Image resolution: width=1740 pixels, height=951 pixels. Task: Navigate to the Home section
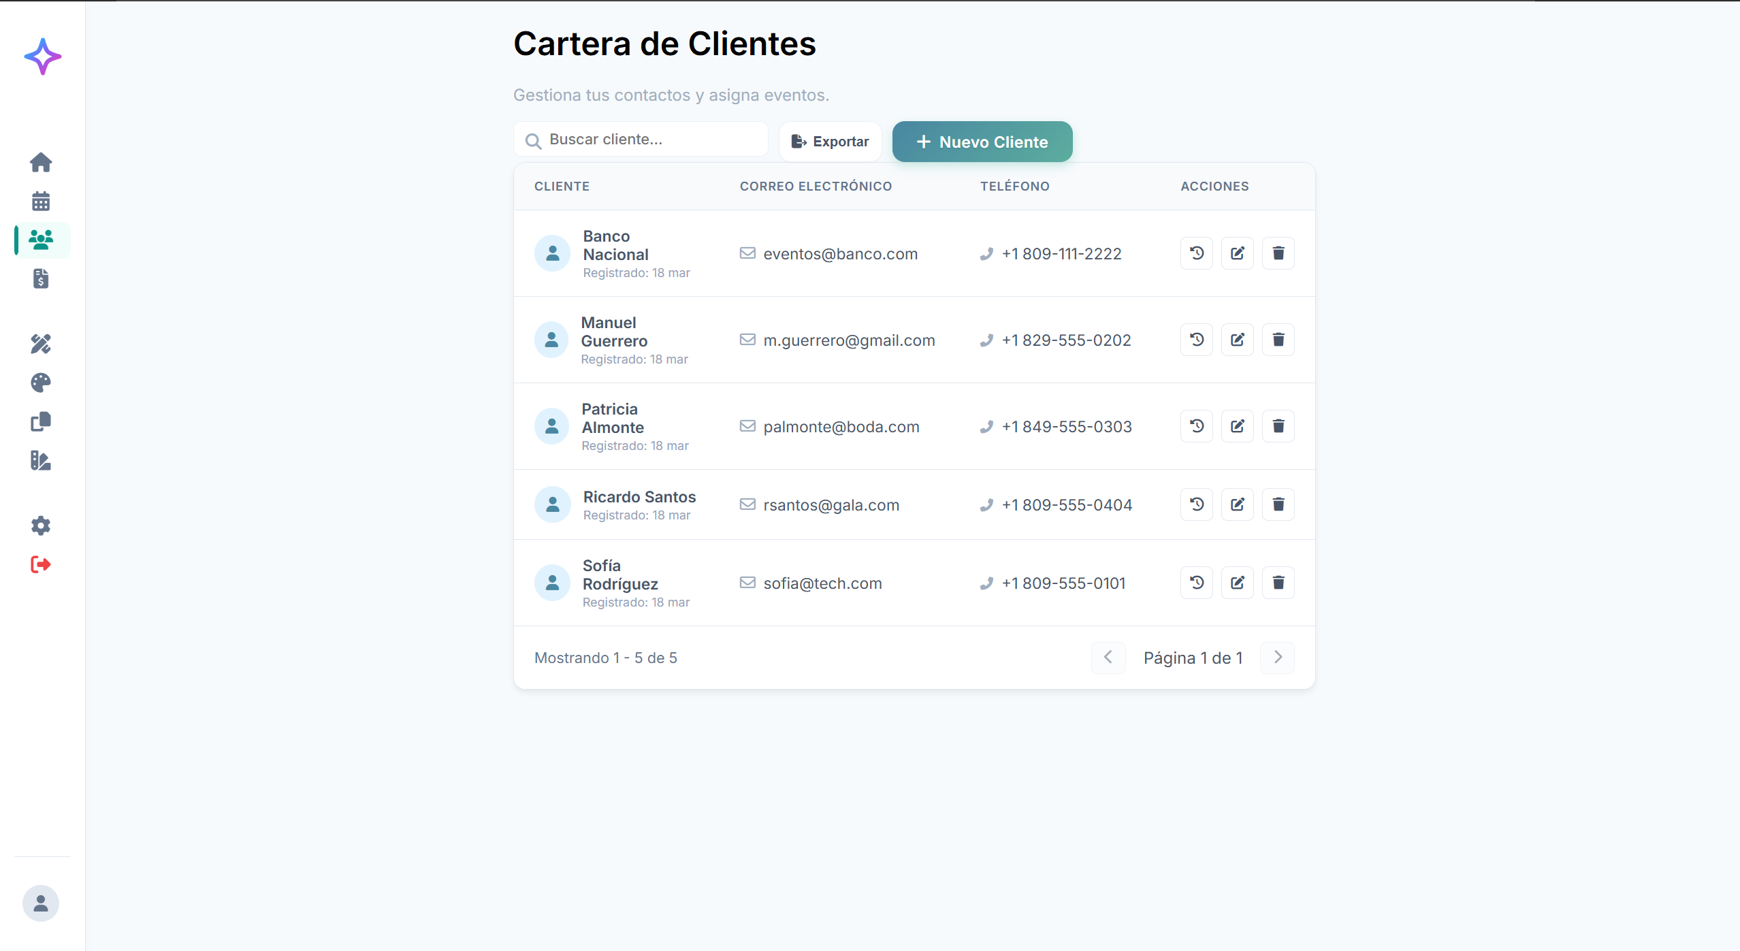click(x=41, y=162)
